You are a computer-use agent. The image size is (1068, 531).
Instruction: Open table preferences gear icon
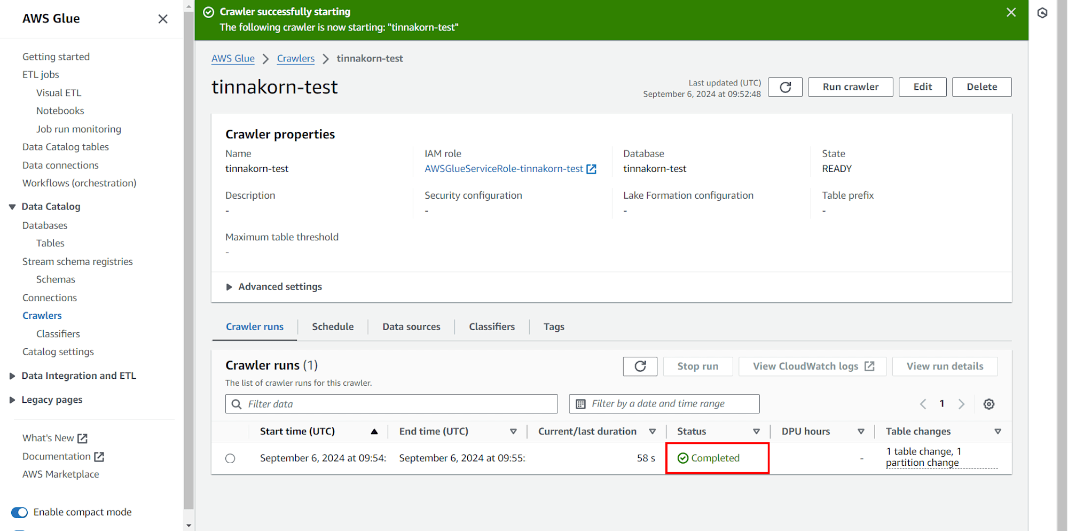pos(989,404)
